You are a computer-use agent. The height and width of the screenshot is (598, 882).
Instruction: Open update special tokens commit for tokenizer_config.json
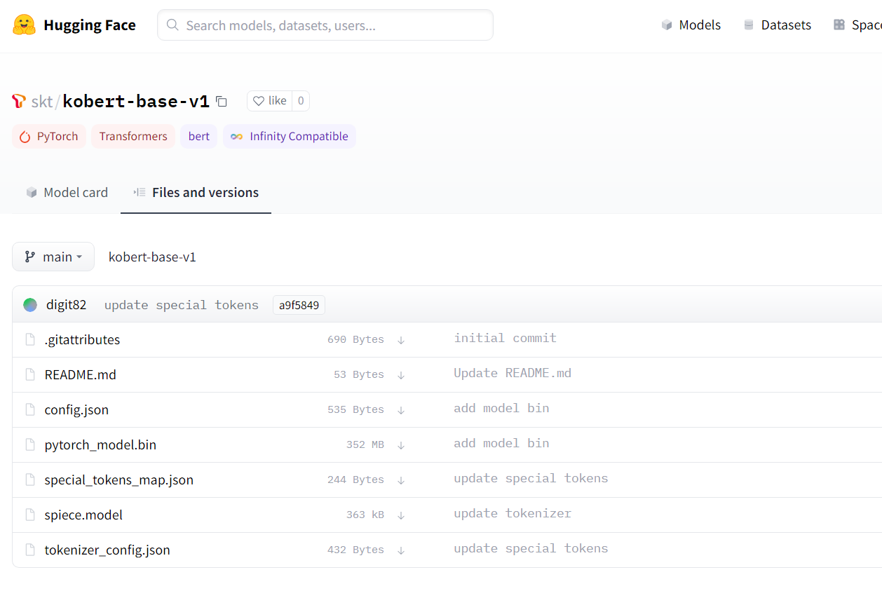(x=531, y=548)
